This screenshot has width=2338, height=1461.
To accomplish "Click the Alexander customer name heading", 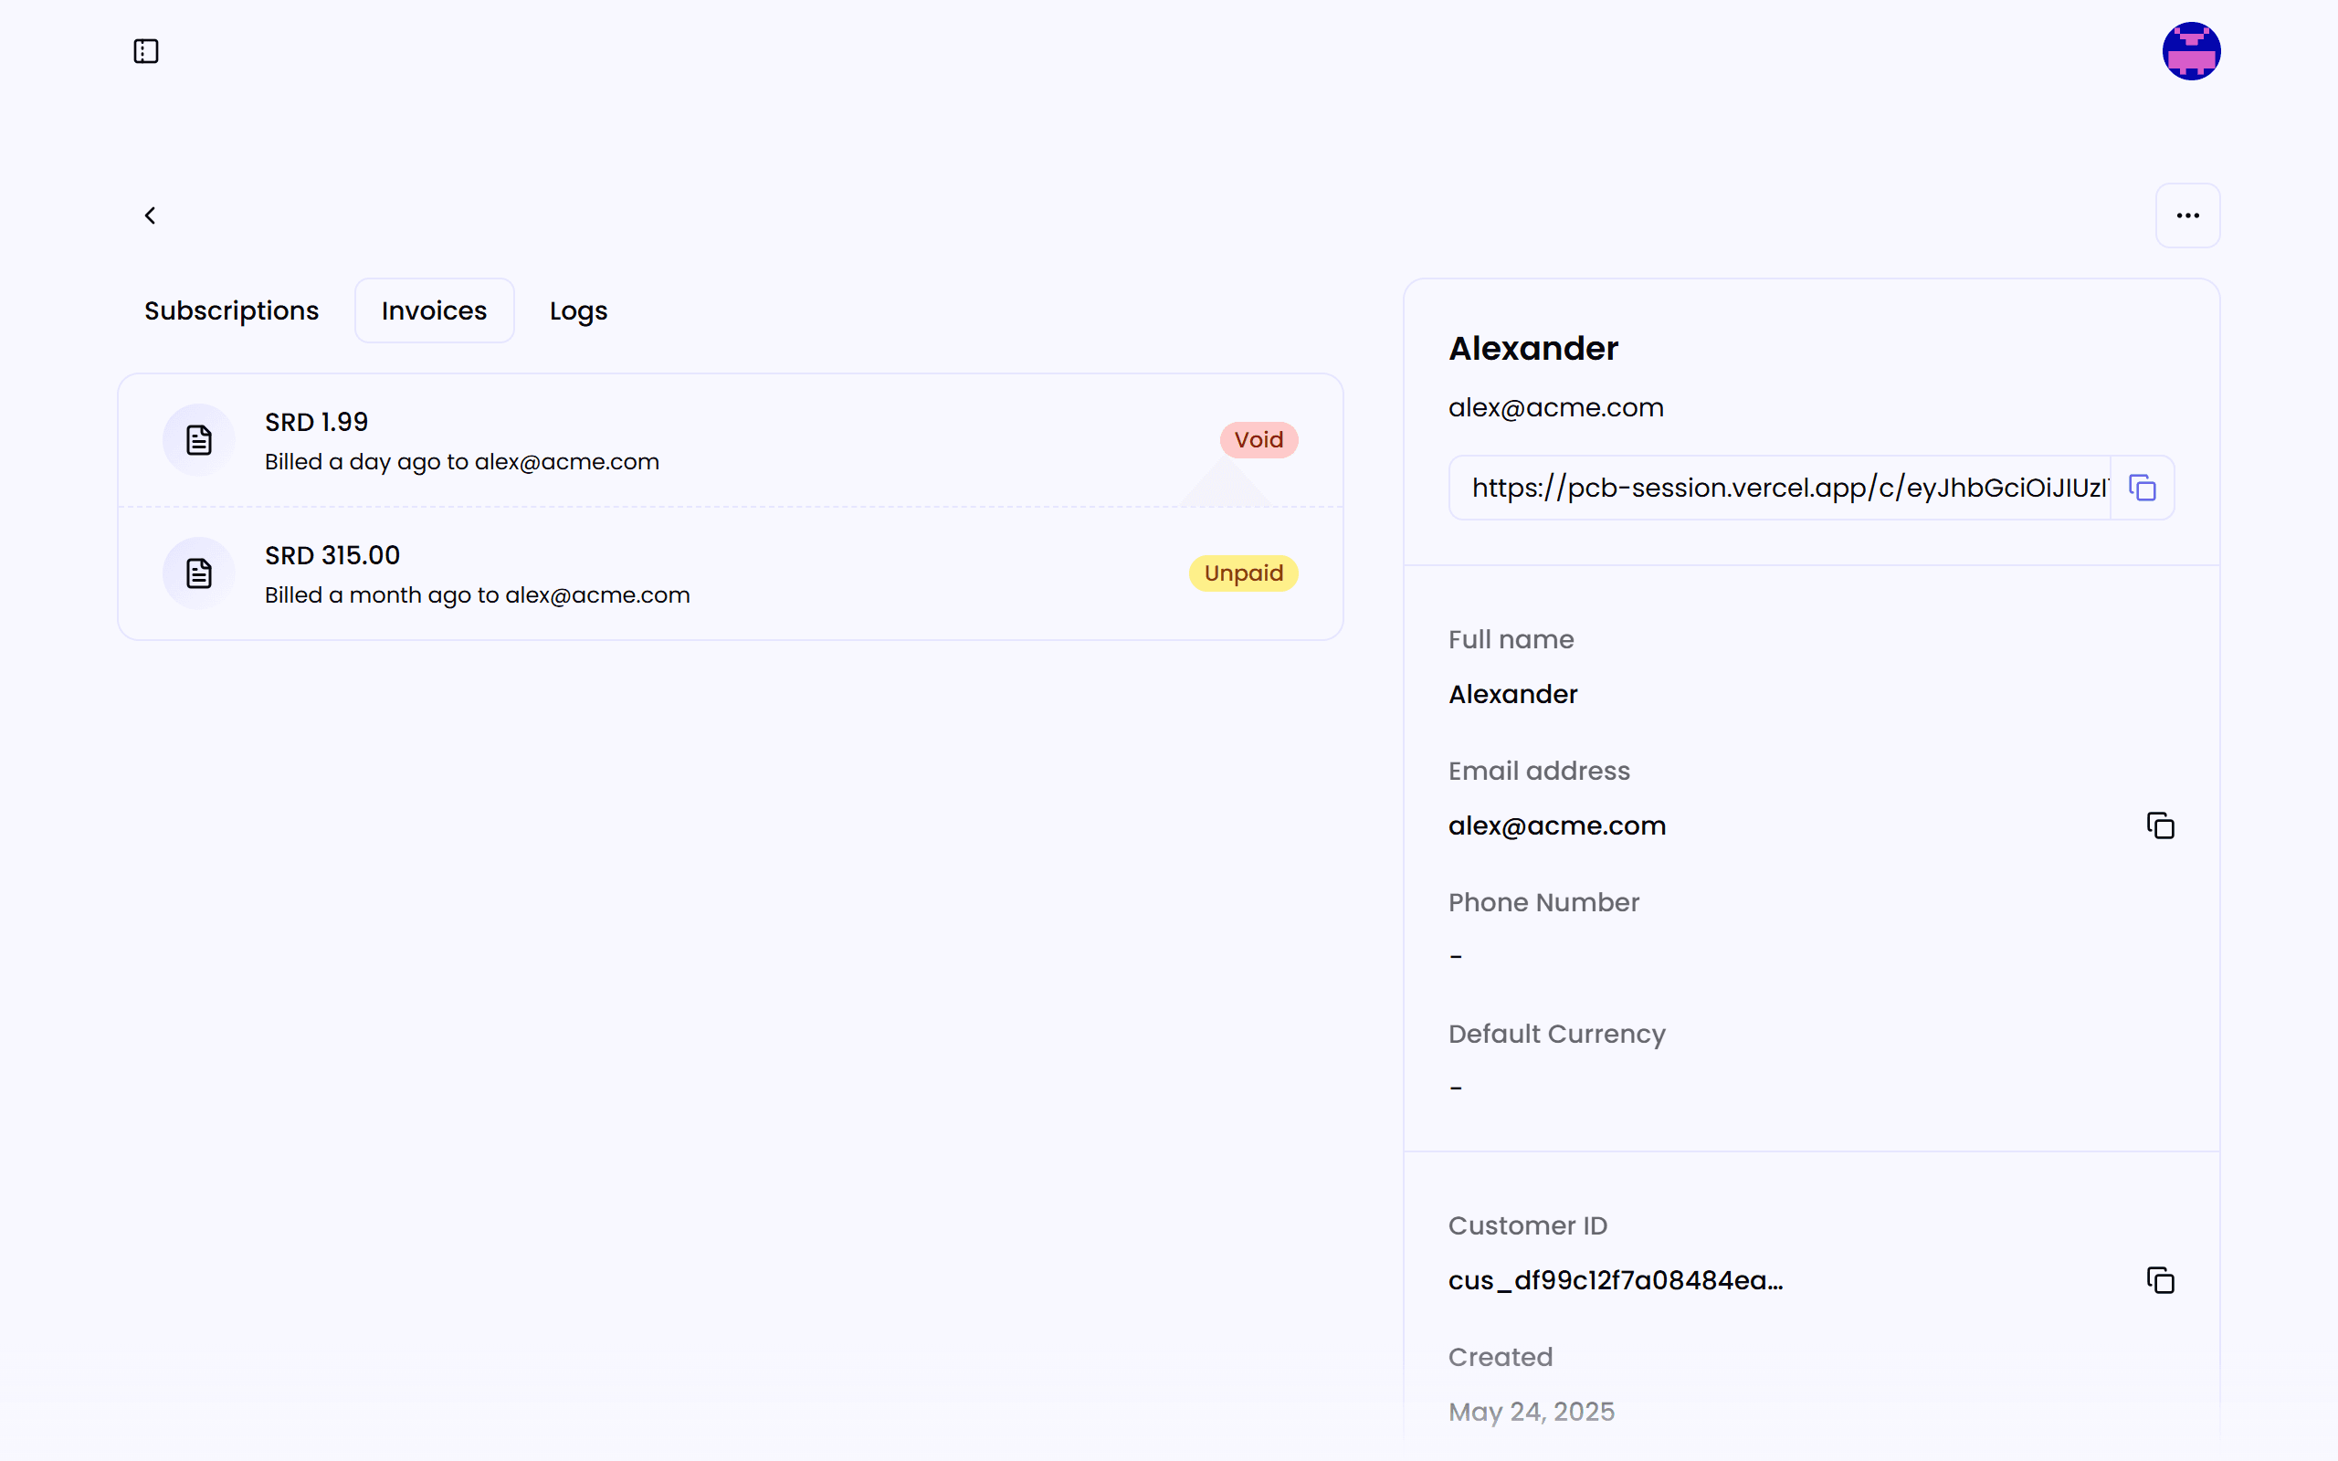I will tap(1533, 349).
